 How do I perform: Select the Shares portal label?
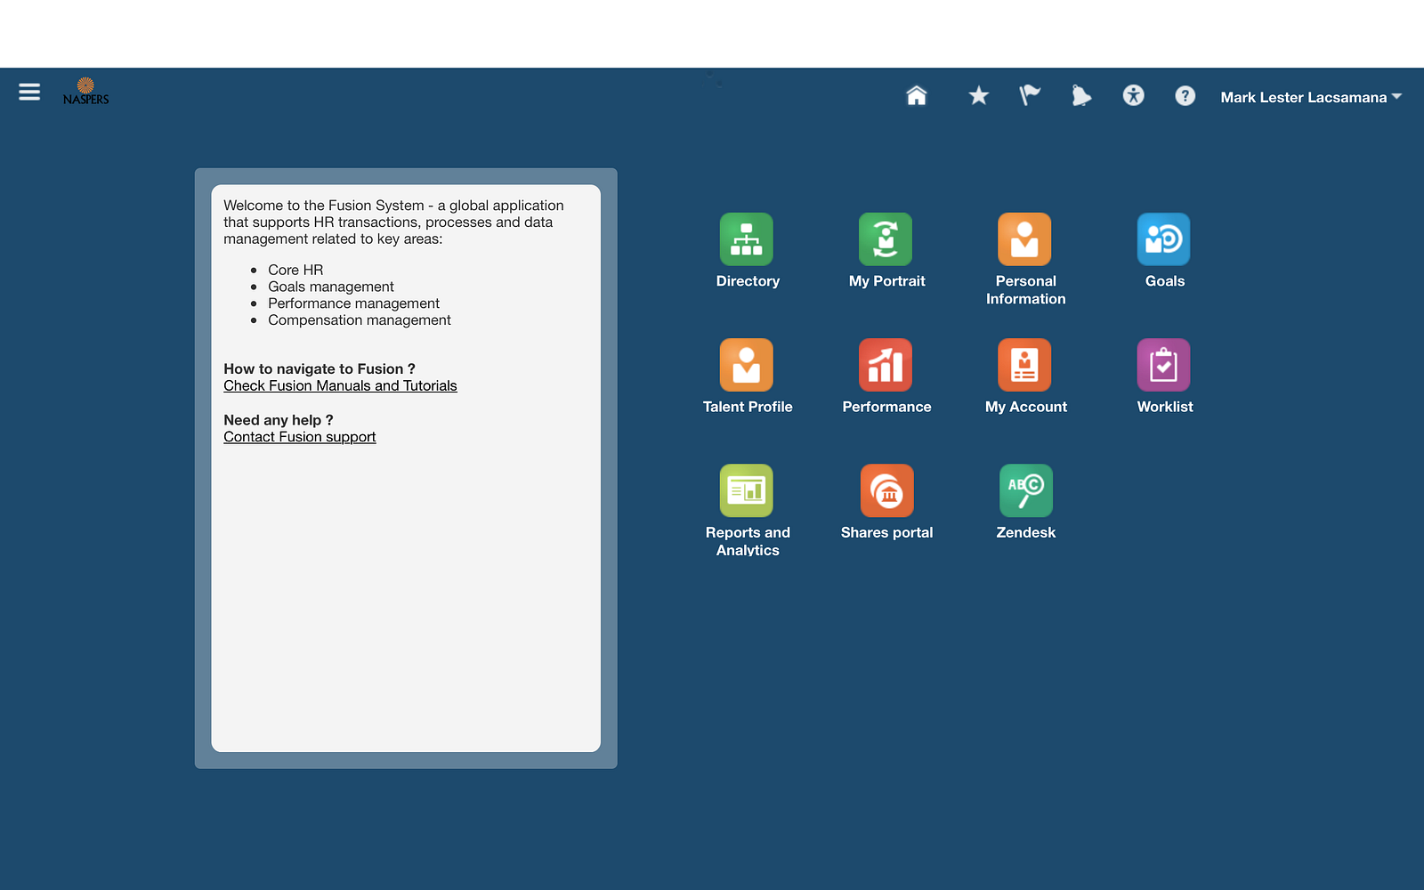[887, 532]
